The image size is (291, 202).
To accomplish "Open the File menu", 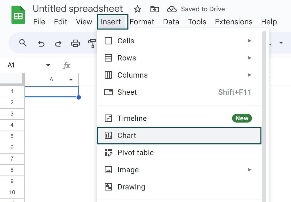I will coord(39,22).
